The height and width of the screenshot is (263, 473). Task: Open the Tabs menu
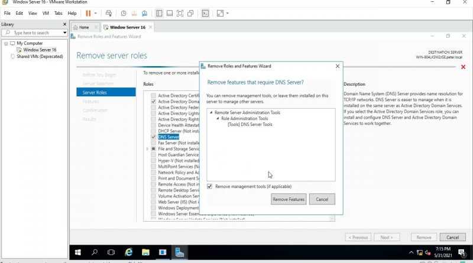[58, 13]
